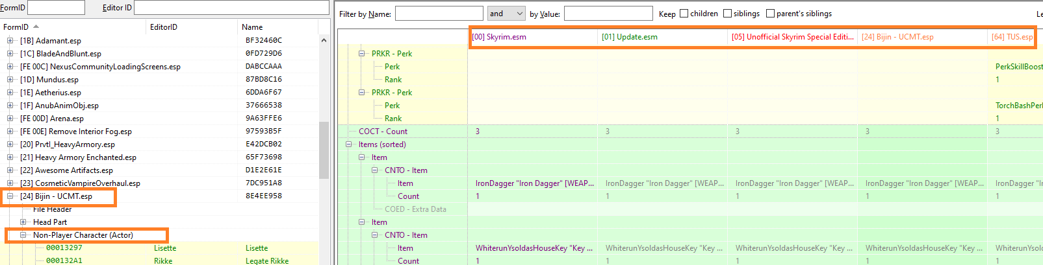The width and height of the screenshot is (1043, 265).
Task: Enable the Keep siblings checkbox
Action: point(727,14)
